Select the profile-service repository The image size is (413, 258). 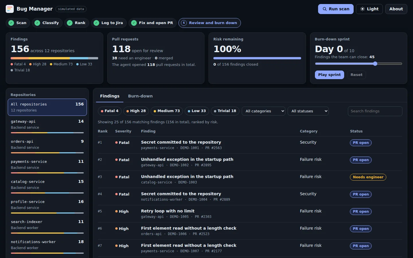click(x=47, y=206)
